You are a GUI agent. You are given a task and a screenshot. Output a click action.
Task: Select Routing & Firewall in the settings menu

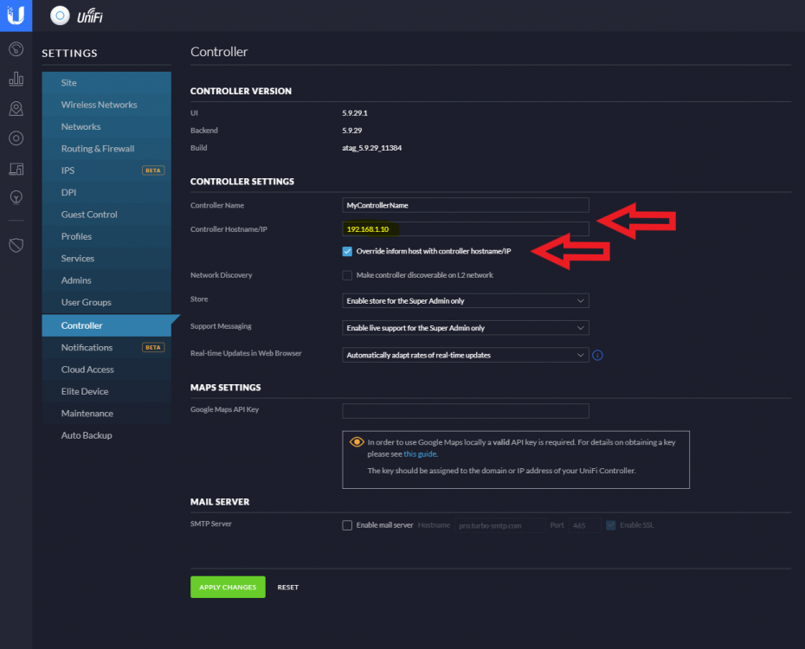pos(106,149)
